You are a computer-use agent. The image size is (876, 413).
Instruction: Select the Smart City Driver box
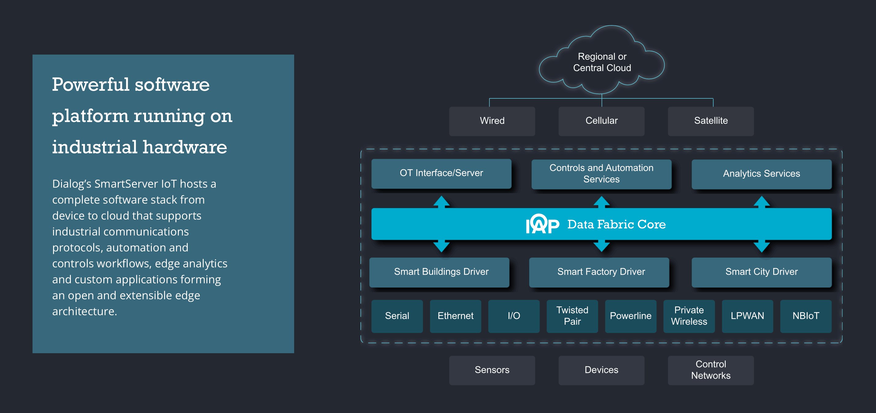pos(761,272)
